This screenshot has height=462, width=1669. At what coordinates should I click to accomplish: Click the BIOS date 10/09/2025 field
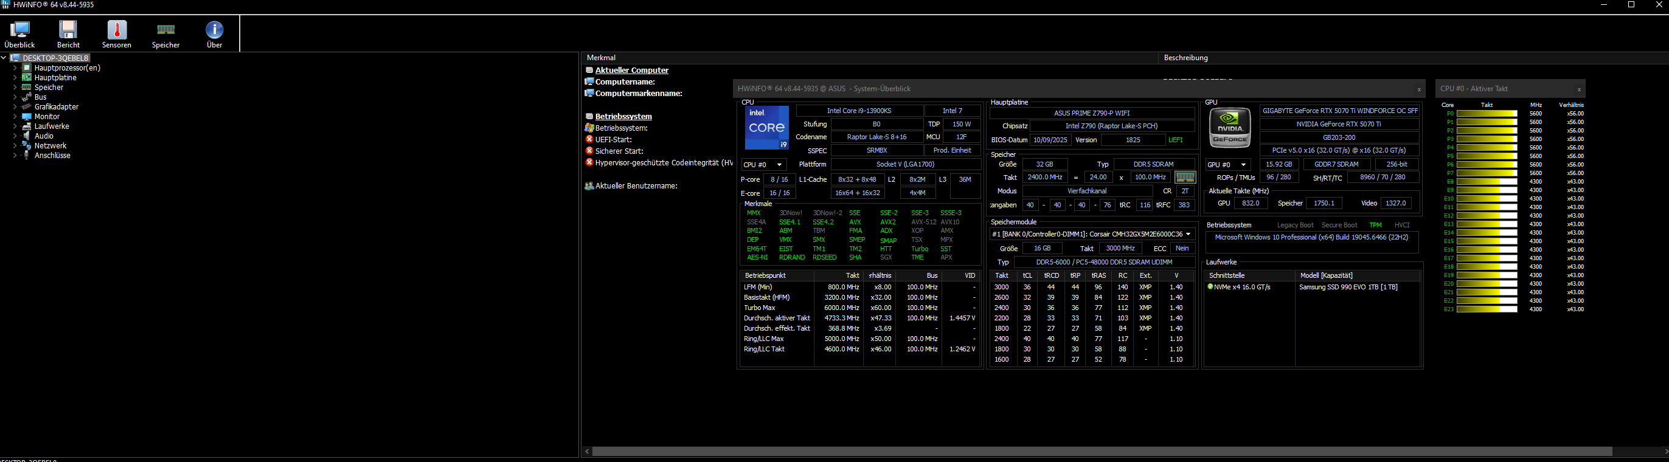pyautogui.click(x=1050, y=140)
